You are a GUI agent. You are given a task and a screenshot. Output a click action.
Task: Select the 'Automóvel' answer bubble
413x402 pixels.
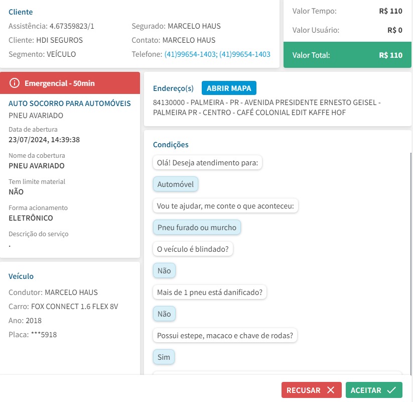[176, 184]
